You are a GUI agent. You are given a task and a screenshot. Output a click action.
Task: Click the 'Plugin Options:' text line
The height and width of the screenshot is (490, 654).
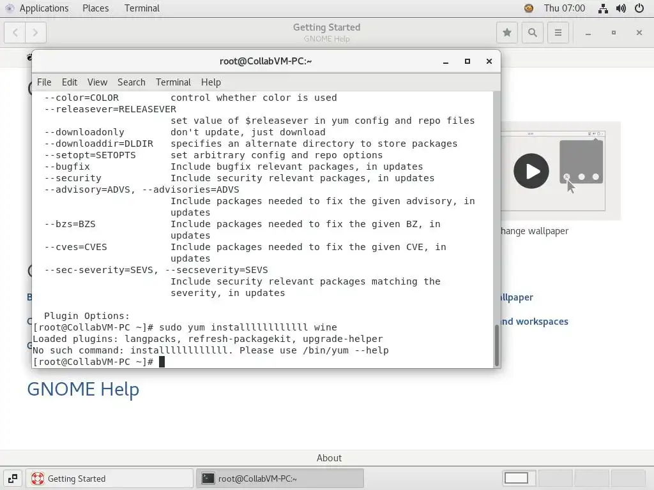(87, 316)
